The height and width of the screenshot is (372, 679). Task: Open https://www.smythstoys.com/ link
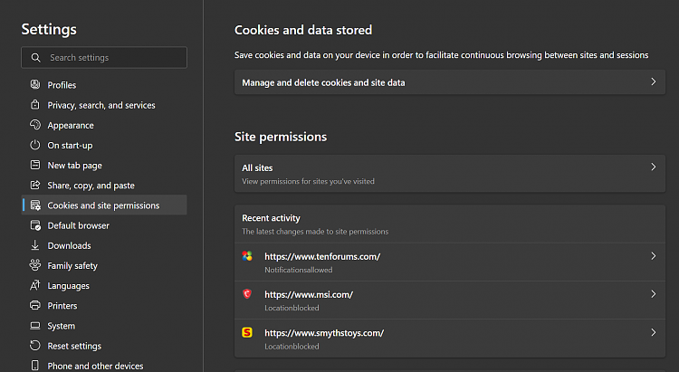coord(324,332)
